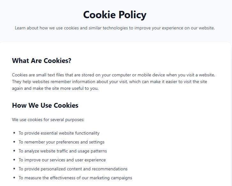
Task: Click the 'essential website functionality' list item
Action: pos(59,133)
